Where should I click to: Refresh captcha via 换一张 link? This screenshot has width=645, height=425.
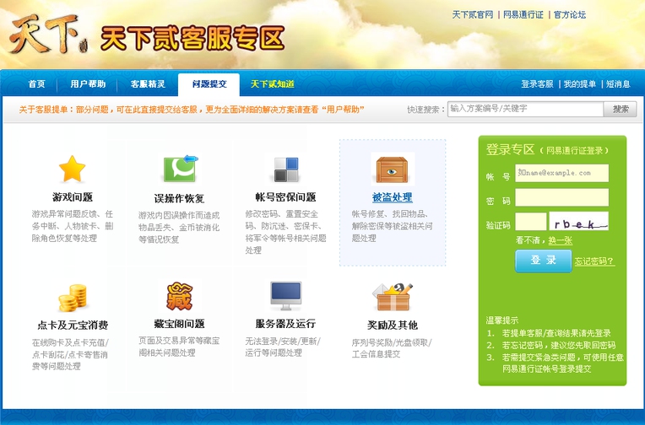coord(560,240)
